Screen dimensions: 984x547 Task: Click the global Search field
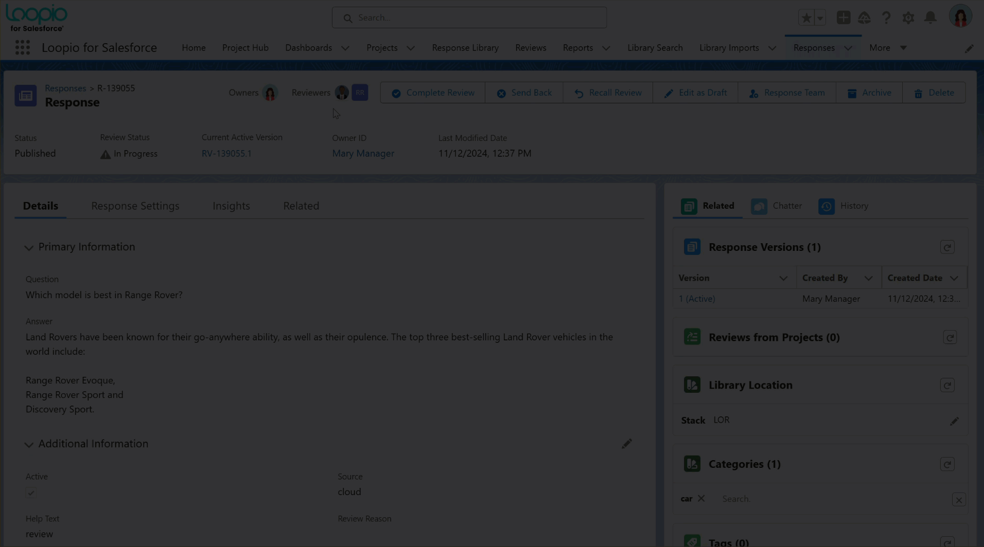point(469,18)
